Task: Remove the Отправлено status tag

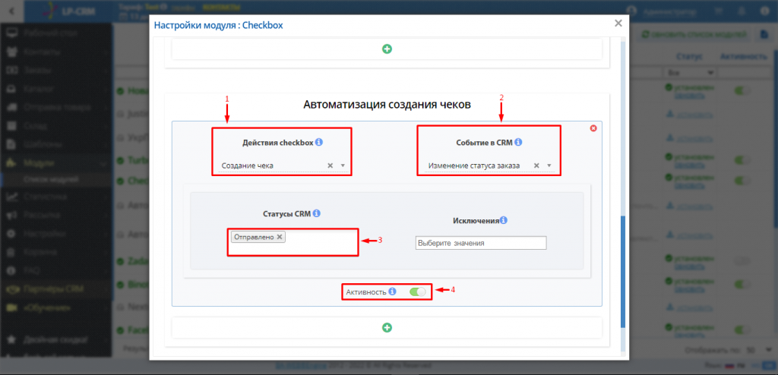Action: [x=280, y=237]
